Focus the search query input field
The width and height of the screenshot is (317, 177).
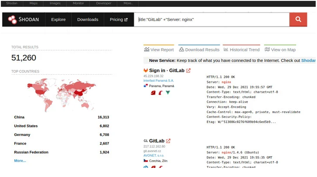(211, 19)
